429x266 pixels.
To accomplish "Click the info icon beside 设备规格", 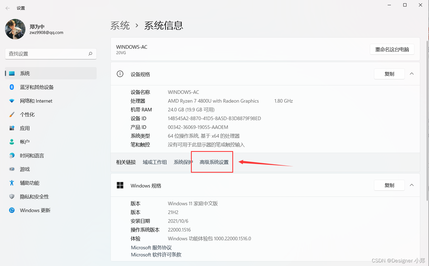I will pyautogui.click(x=120, y=74).
